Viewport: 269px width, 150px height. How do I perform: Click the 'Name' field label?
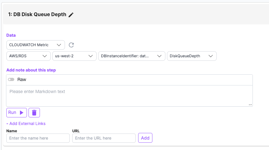coord(12,131)
